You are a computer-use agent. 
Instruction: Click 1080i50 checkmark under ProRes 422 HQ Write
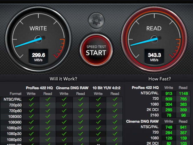pos(31,116)
